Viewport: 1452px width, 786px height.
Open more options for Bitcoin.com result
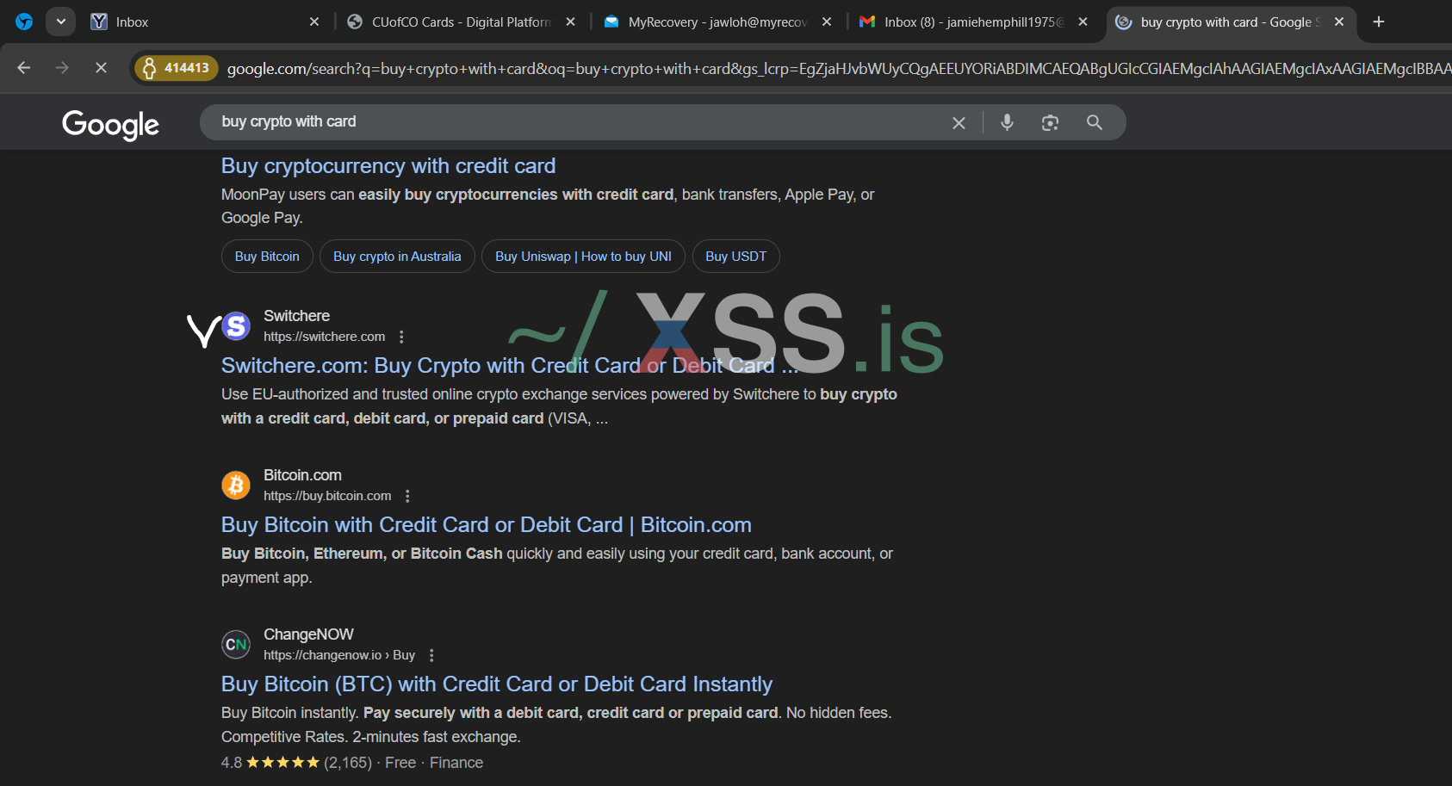(407, 496)
